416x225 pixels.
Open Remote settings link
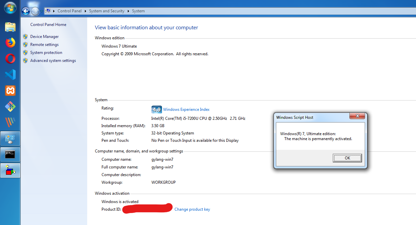coord(44,45)
